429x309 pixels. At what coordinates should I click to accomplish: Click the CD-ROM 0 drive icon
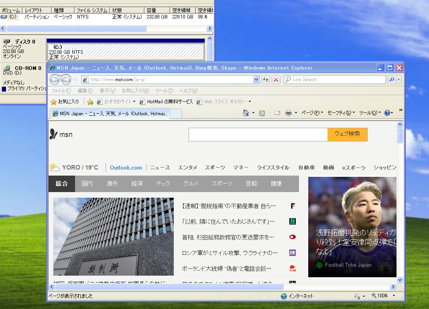(7, 68)
